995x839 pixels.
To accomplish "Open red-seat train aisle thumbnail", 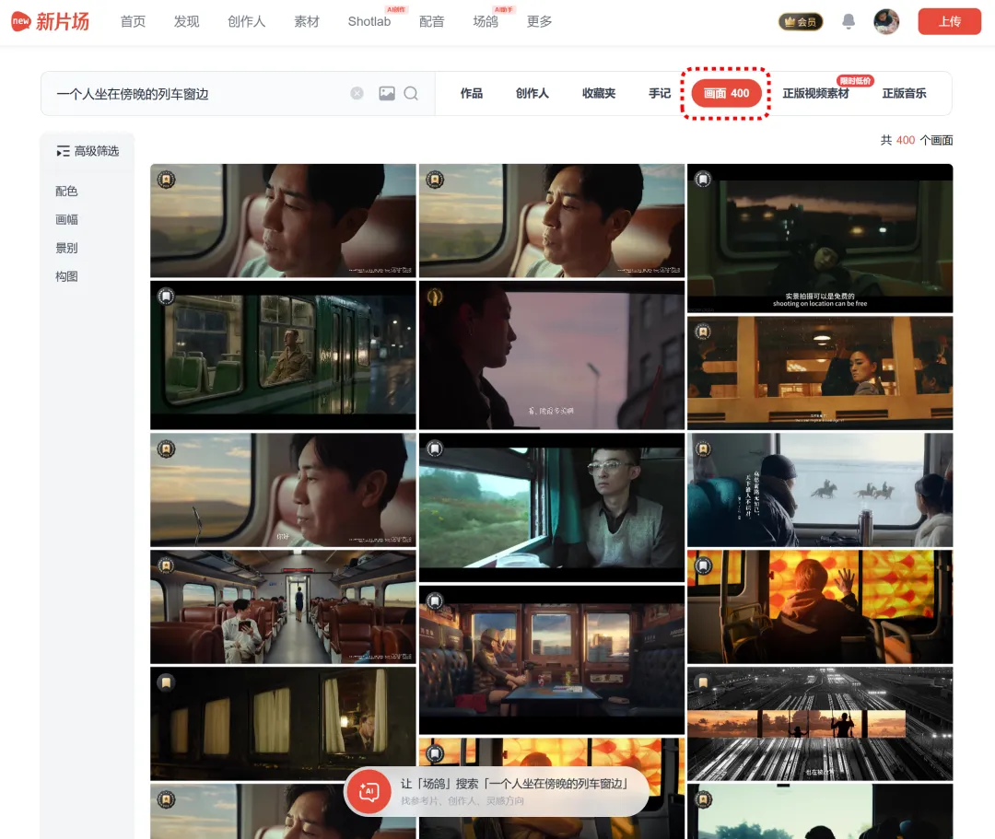I will coord(283,607).
